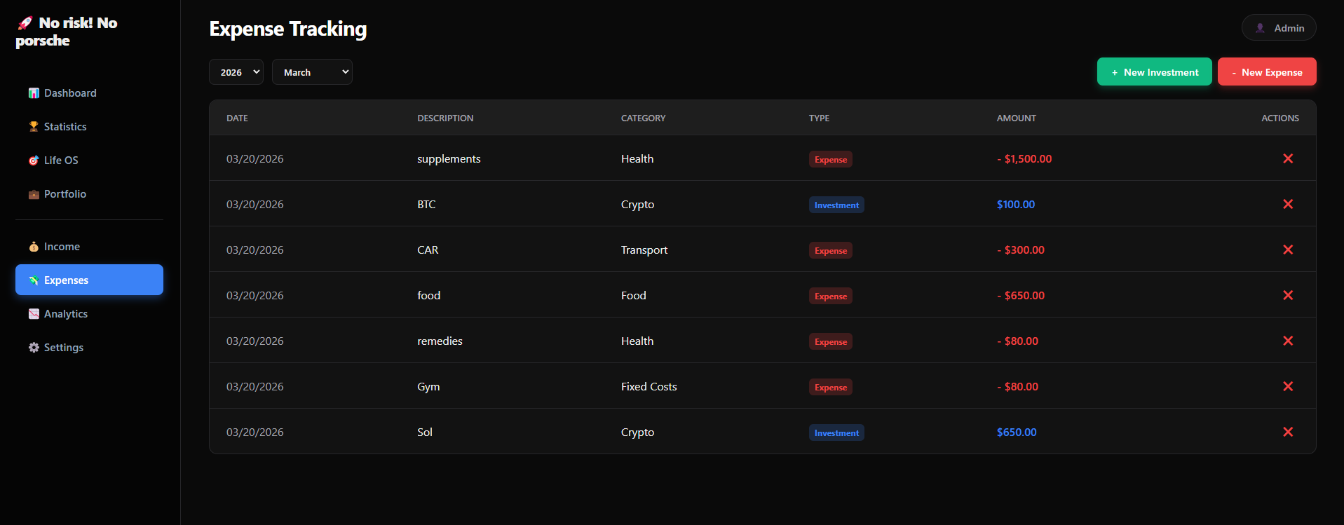Delete the supplements expense row
The width and height of the screenshot is (1344, 525).
[1287, 158]
